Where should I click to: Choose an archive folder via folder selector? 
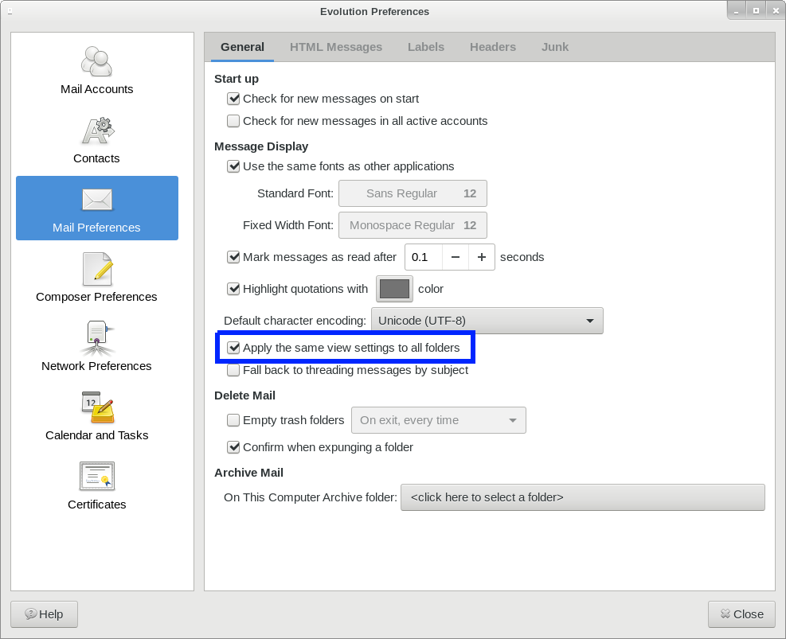point(582,497)
